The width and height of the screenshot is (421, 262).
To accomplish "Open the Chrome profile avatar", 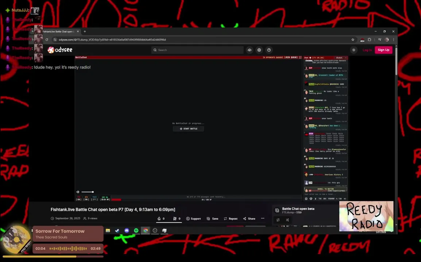I will (387, 40).
